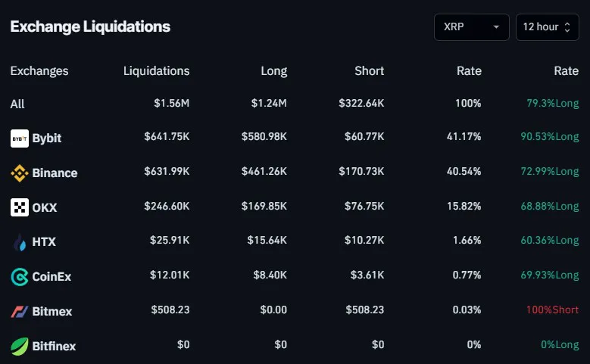Click the CoinEx logo icon
Viewport: 590px width, 364px height.
pyautogui.click(x=19, y=277)
